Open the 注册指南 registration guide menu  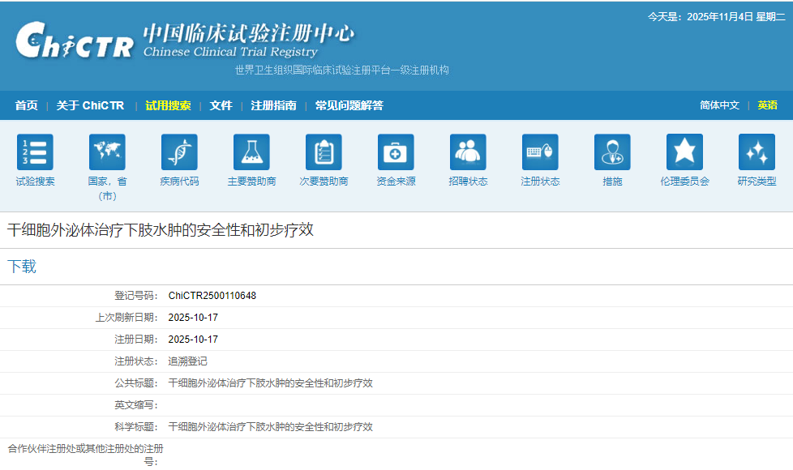tap(270, 105)
